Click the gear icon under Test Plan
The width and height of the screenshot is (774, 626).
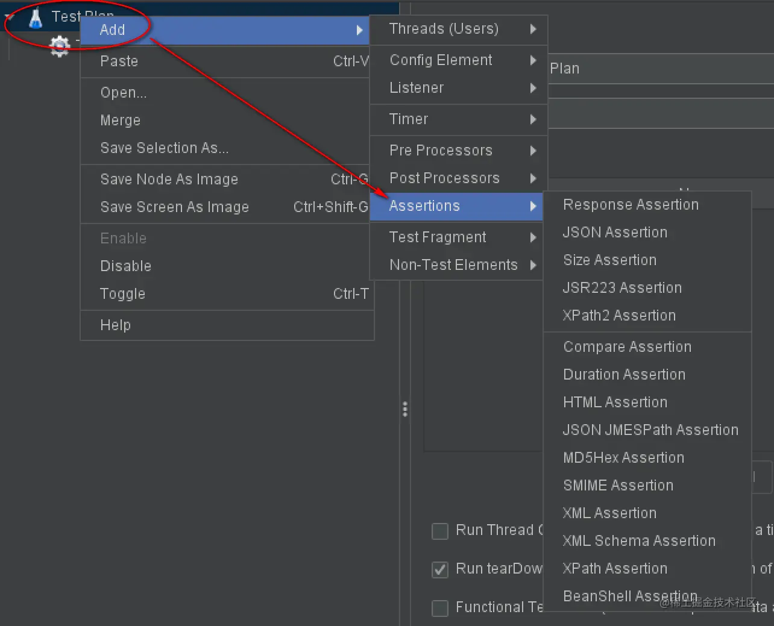pos(60,46)
